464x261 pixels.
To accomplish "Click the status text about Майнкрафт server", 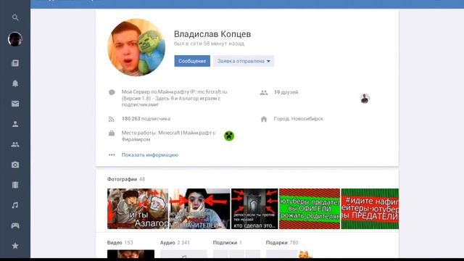I will point(175,99).
